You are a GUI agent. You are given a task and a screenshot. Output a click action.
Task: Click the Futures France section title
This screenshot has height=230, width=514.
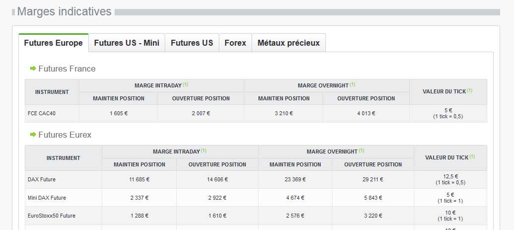pos(67,69)
